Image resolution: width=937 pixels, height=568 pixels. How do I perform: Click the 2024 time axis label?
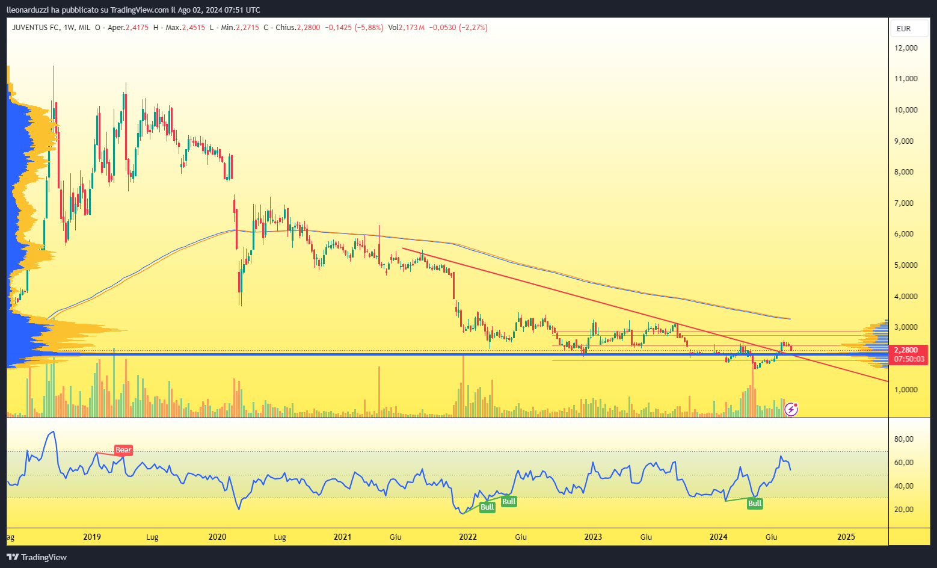click(x=718, y=537)
